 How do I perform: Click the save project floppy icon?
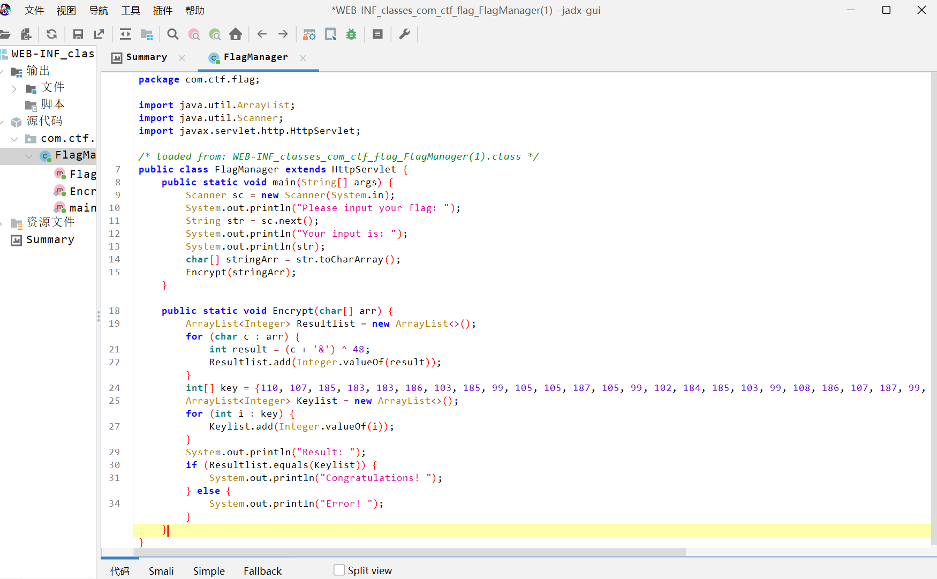point(78,34)
